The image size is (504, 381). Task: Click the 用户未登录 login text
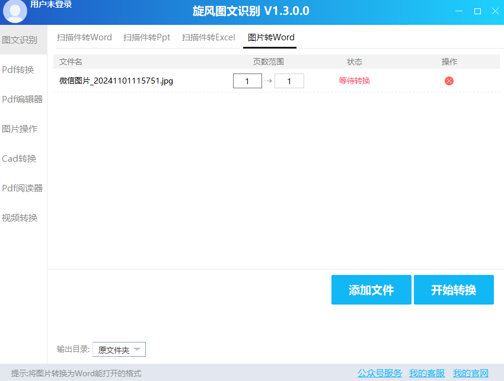click(51, 4)
